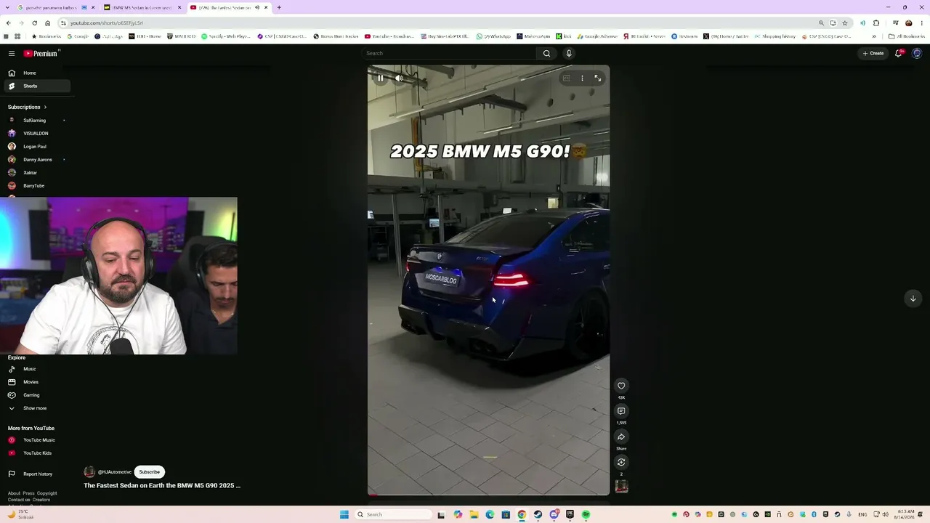Open the Chrome three-dot menu
Image resolution: width=930 pixels, height=523 pixels.
[922, 23]
